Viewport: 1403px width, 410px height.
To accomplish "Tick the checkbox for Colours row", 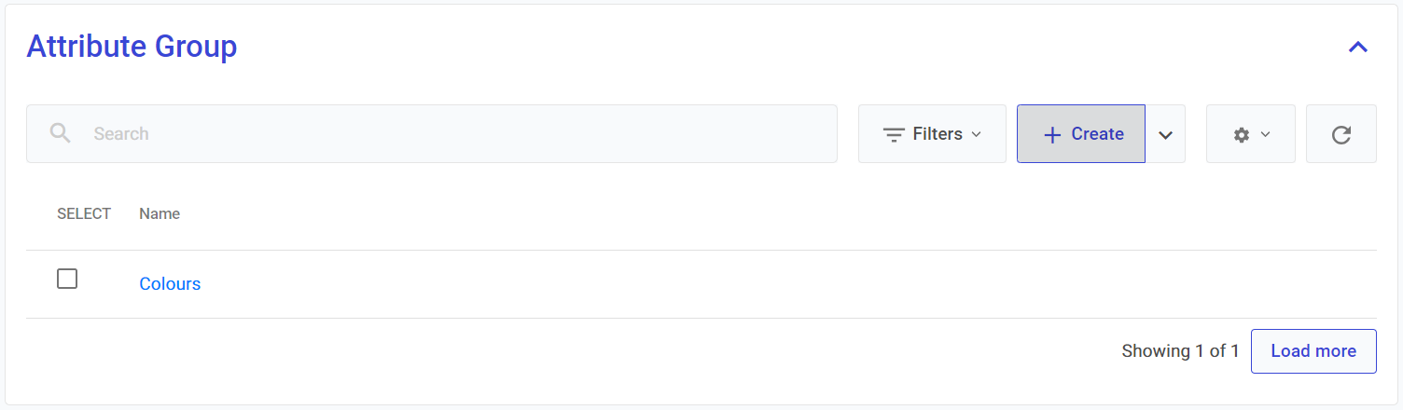I will pyautogui.click(x=67, y=279).
